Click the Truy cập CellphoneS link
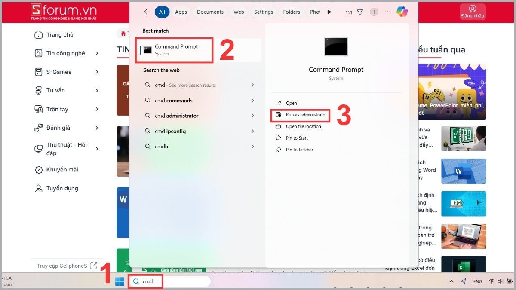 (67, 266)
